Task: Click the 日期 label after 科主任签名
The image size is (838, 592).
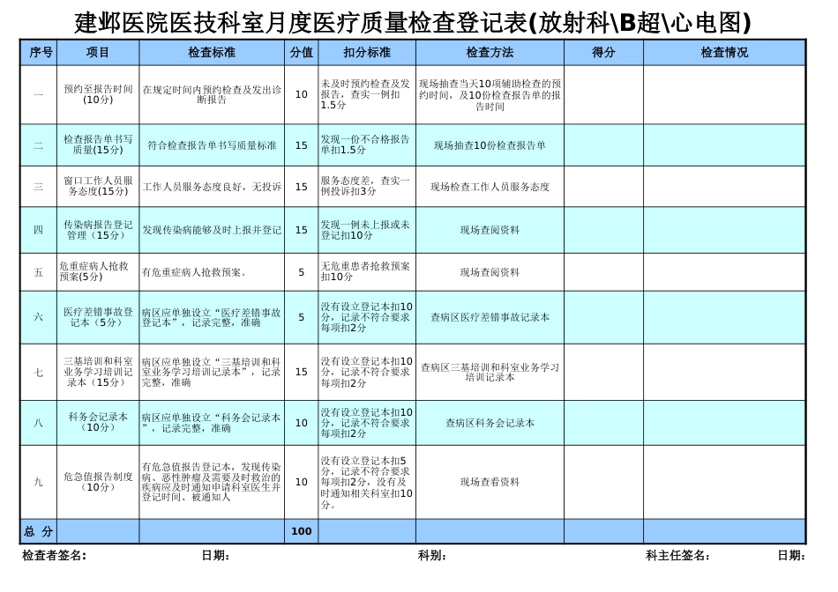Action: click(791, 556)
